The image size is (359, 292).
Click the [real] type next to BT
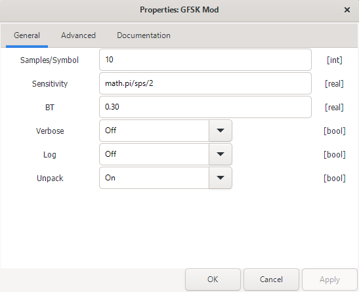(x=334, y=107)
